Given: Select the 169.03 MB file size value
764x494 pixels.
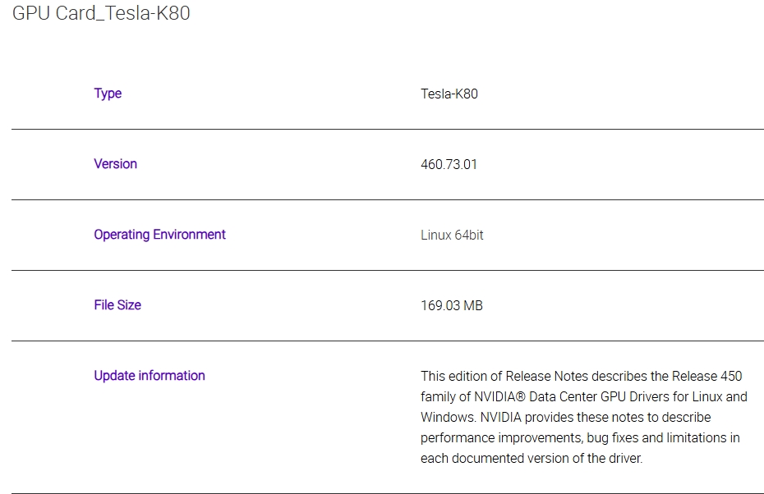Looking at the screenshot, I should (x=451, y=305).
